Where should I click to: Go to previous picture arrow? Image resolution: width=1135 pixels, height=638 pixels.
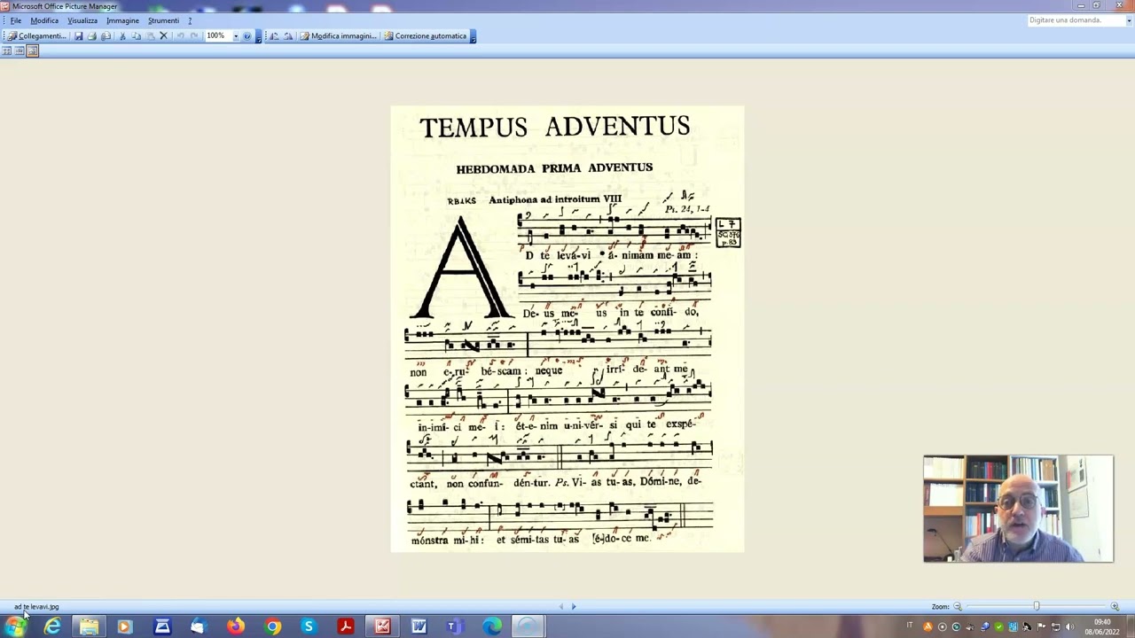click(x=561, y=607)
